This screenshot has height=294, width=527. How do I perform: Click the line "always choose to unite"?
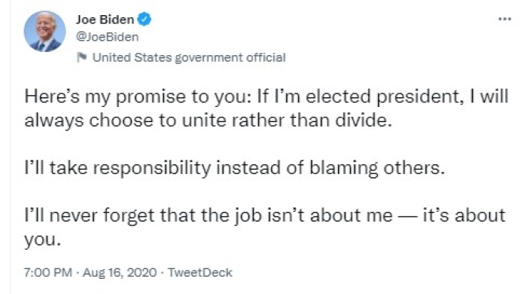(x=208, y=121)
